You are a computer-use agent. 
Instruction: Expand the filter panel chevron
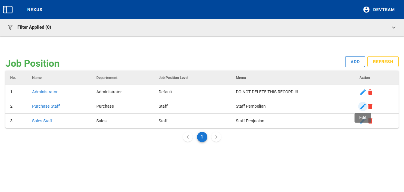pos(394,28)
